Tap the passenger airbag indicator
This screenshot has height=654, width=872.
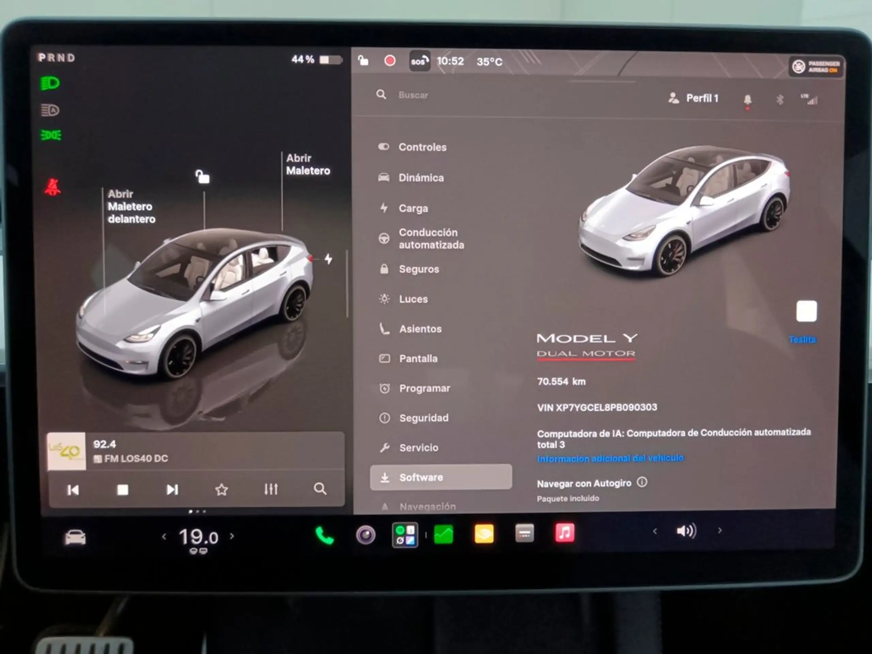pos(816,67)
